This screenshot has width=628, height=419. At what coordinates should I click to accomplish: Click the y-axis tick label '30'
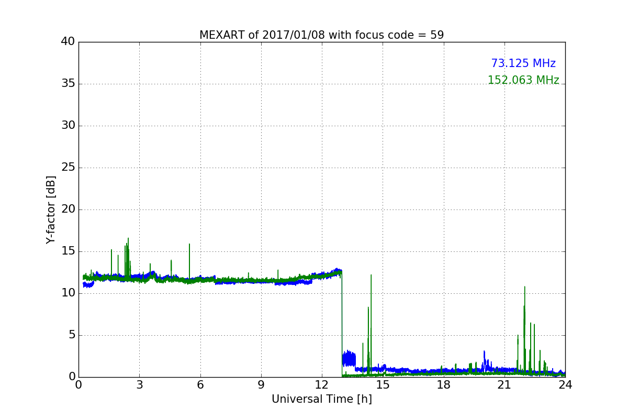68,126
